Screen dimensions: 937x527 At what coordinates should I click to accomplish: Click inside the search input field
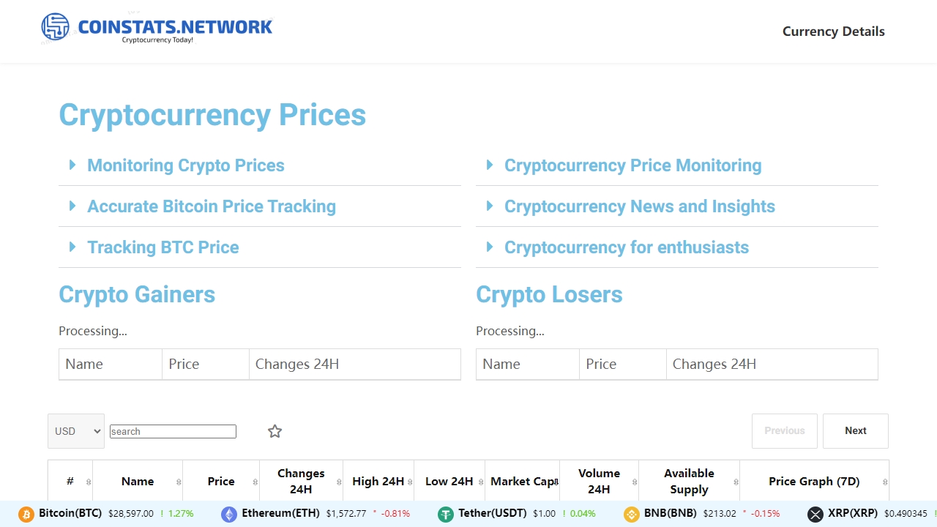tap(173, 431)
